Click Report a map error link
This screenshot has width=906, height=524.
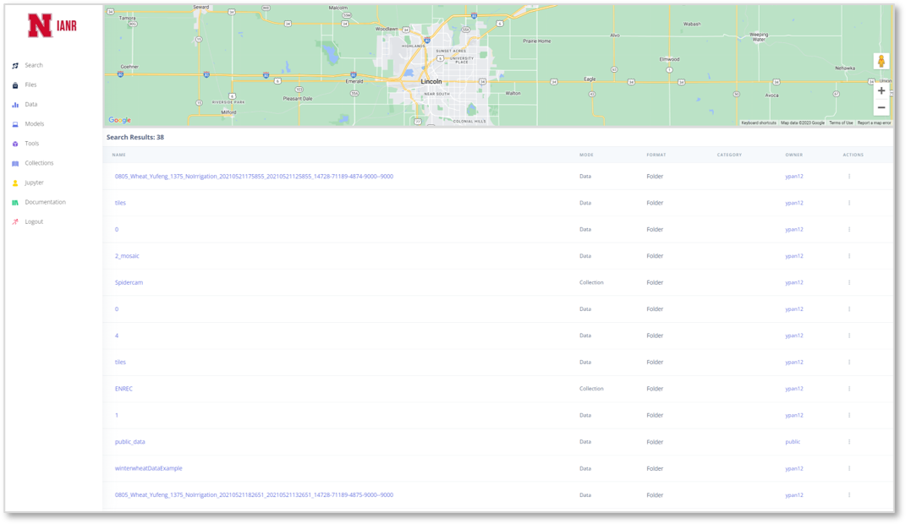pyautogui.click(x=874, y=123)
